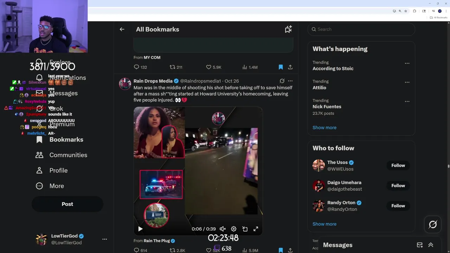The height and width of the screenshot is (253, 450).
Task: Expand the Messages drawer
Action: click(x=431, y=245)
